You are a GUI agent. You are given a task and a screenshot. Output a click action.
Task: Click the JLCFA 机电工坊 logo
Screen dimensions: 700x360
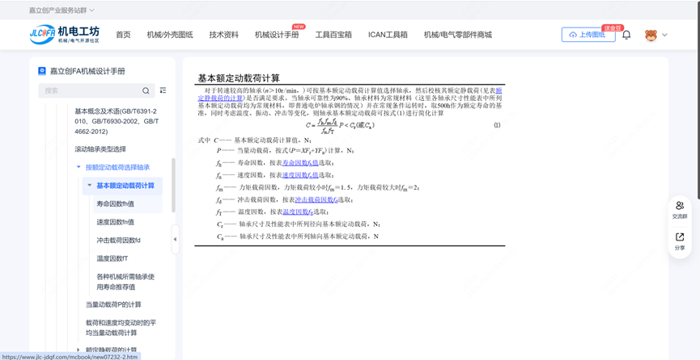[x=65, y=34]
